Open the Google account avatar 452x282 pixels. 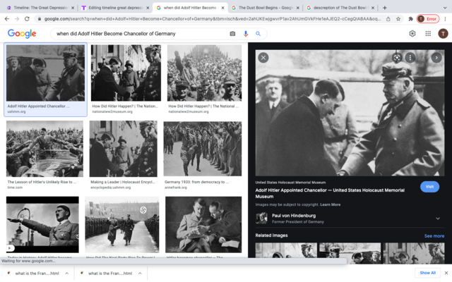pos(443,34)
